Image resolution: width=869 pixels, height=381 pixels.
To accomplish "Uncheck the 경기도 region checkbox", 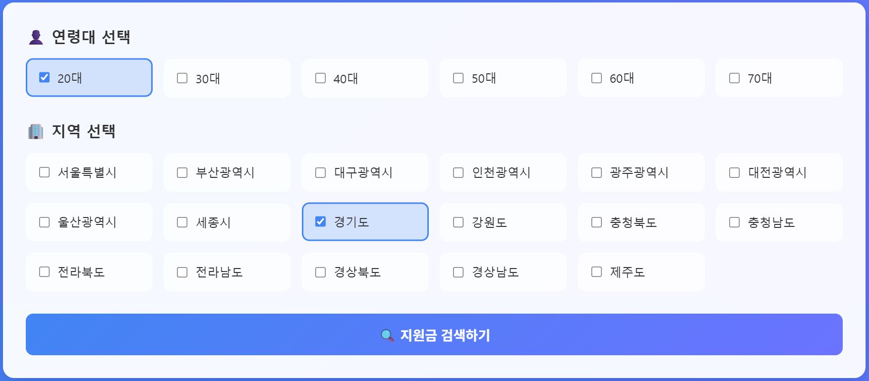I will [x=320, y=222].
